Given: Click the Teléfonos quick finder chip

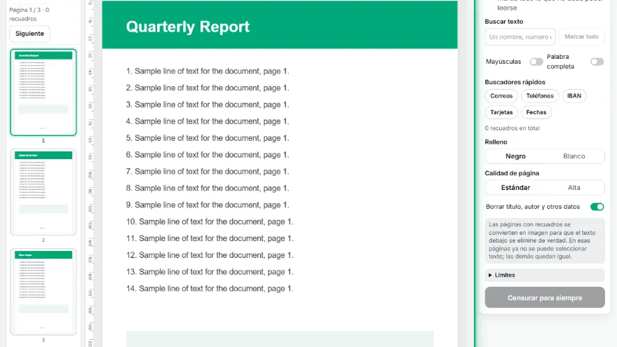Looking at the screenshot, I should (540, 96).
